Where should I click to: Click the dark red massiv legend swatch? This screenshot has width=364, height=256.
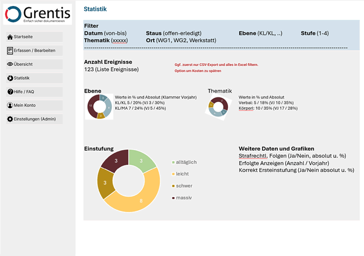coord(173,198)
